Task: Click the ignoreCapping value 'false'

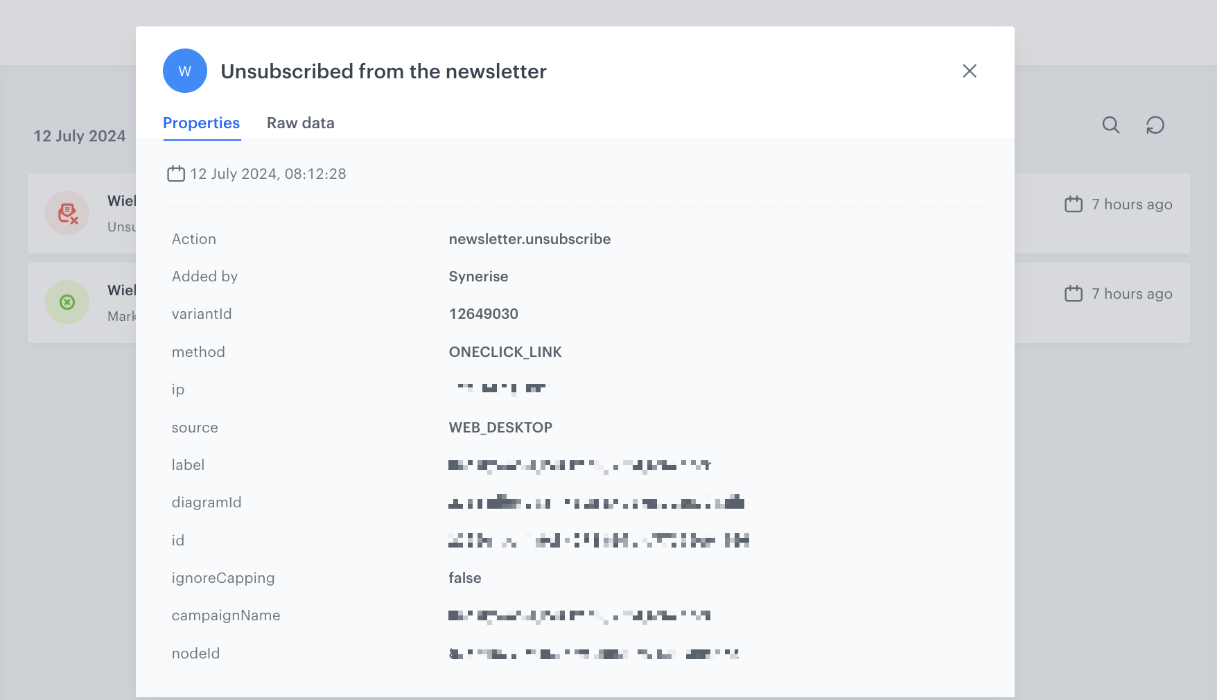Action: coord(464,577)
